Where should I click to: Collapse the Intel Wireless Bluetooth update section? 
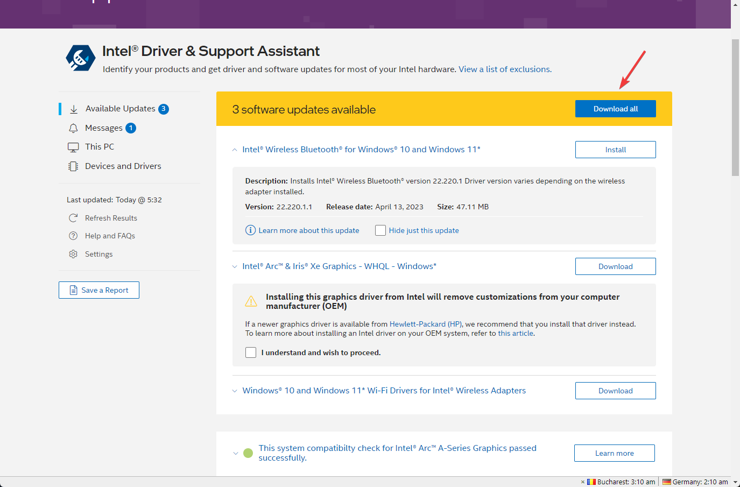pos(235,150)
